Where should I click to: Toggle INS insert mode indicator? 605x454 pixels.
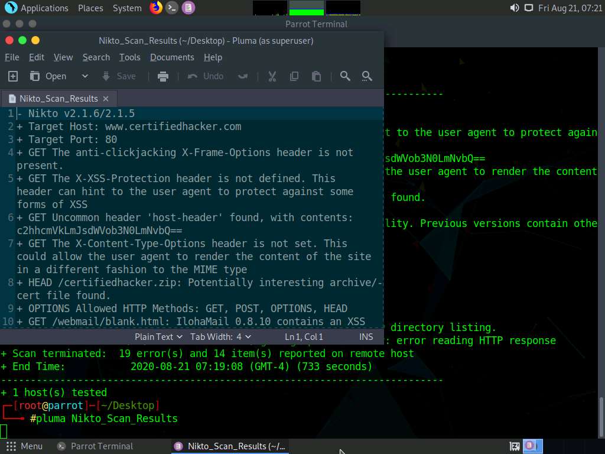[x=366, y=337]
